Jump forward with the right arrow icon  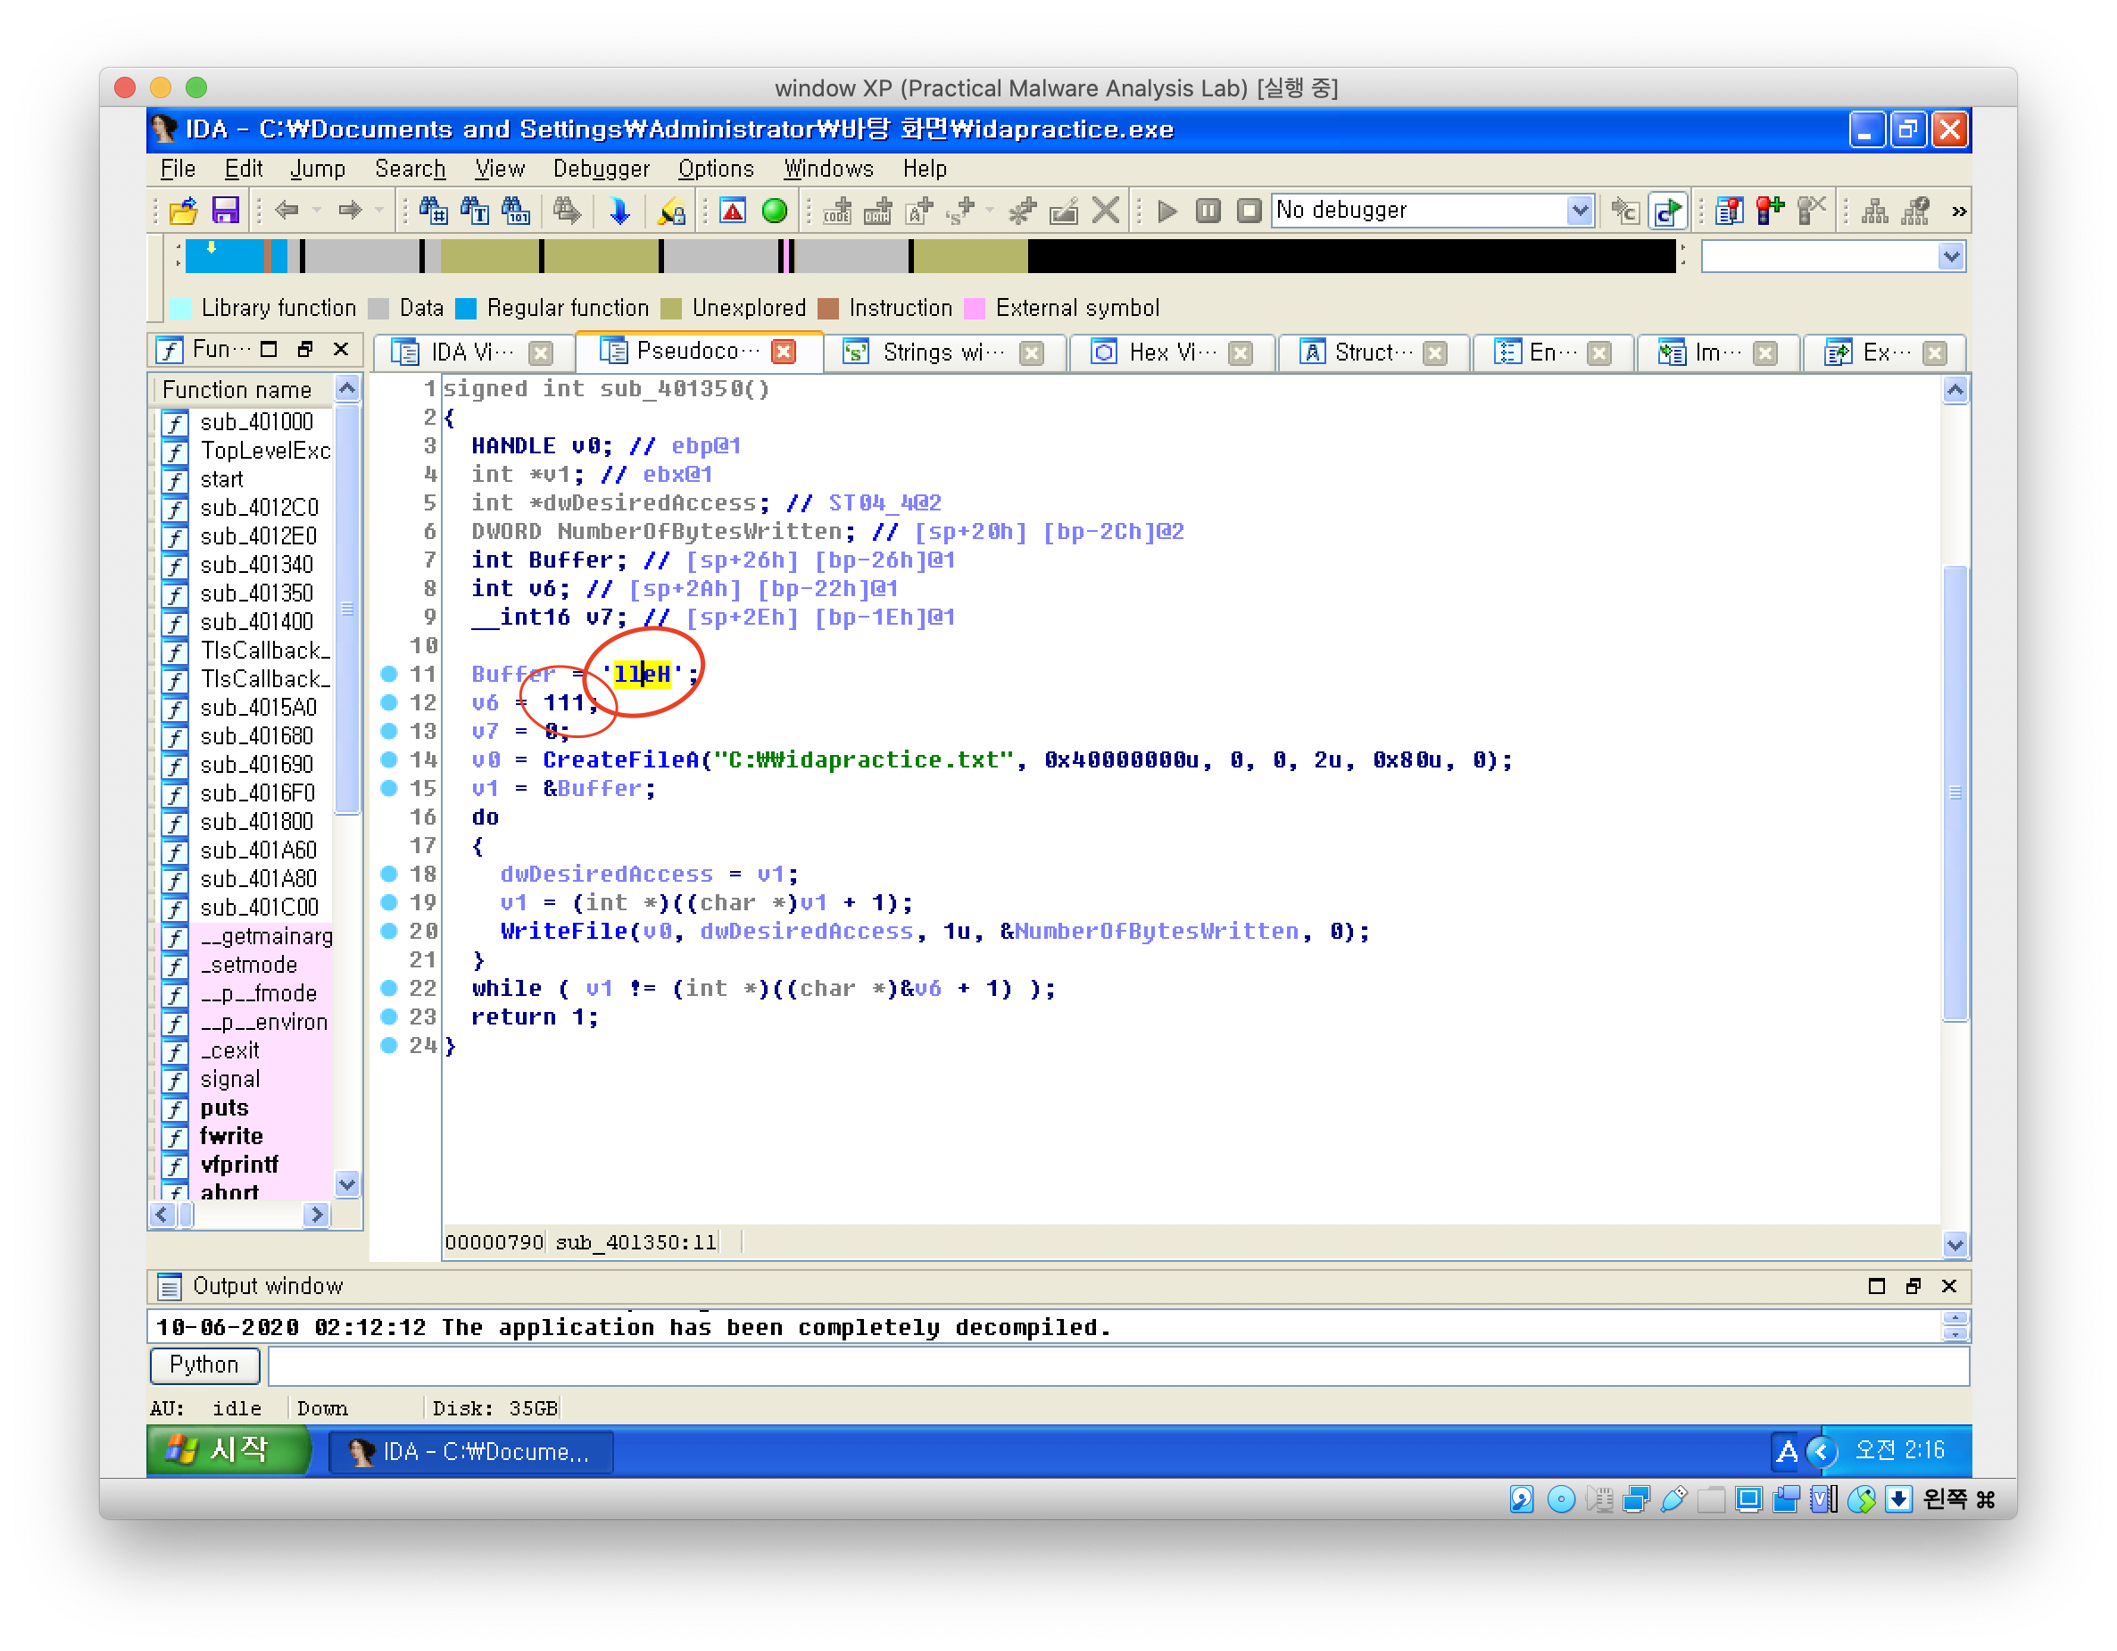[350, 211]
